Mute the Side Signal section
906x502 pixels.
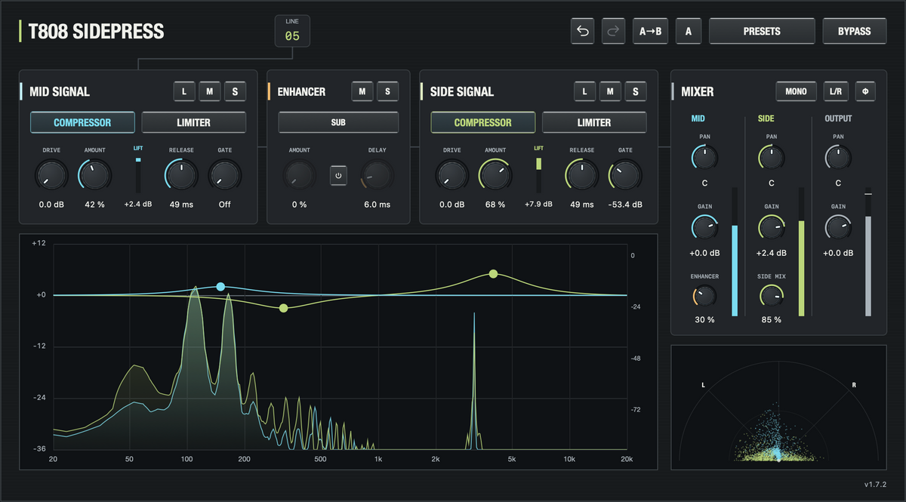tap(610, 91)
